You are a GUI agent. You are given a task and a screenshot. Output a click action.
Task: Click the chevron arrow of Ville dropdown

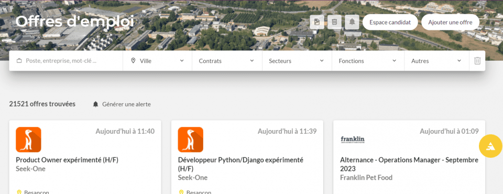click(182, 61)
